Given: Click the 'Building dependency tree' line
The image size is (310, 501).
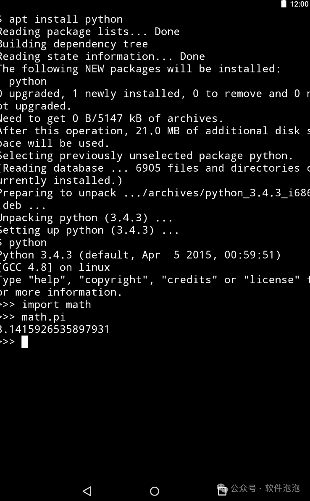Looking at the screenshot, I should 74,44.
